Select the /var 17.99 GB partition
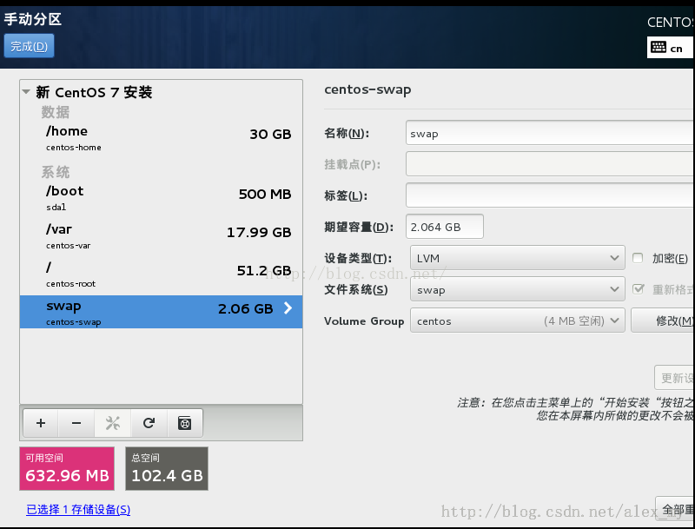The width and height of the screenshot is (695, 529). tap(162, 236)
